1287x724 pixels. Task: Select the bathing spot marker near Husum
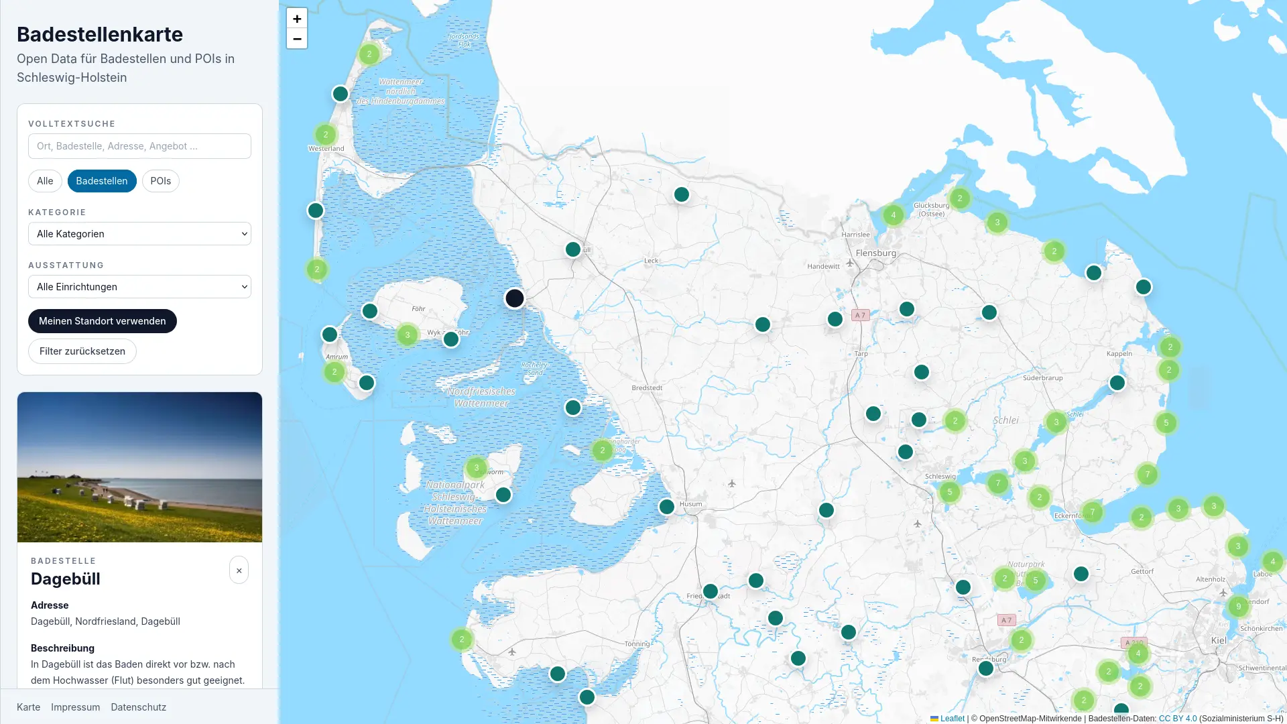click(666, 507)
